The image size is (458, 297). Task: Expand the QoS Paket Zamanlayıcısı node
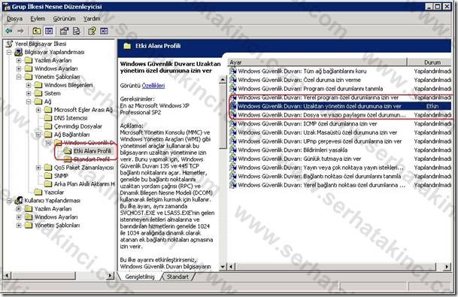(38, 168)
